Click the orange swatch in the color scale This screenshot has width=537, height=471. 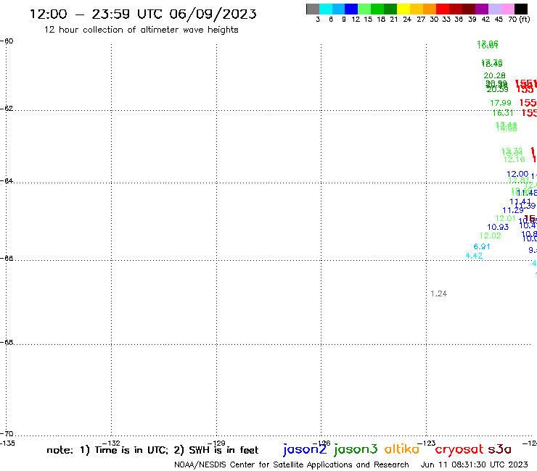[430, 9]
